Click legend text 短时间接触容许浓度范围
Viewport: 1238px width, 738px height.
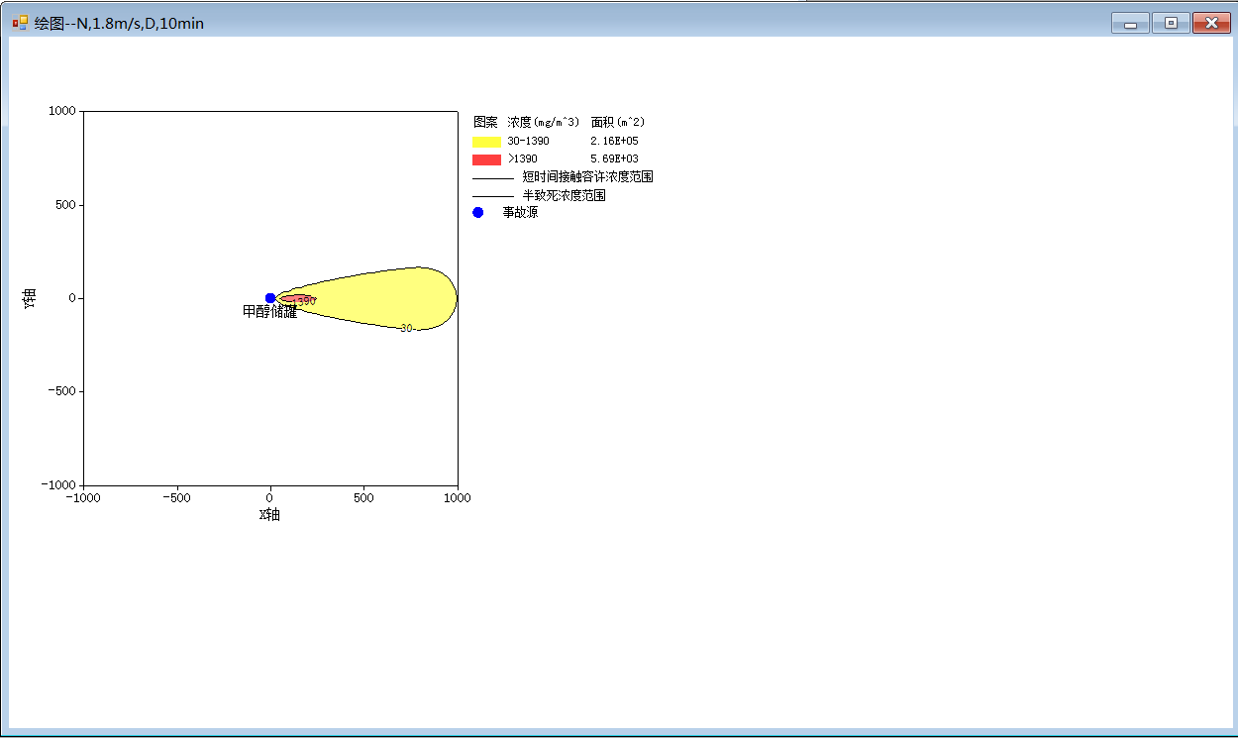(587, 177)
